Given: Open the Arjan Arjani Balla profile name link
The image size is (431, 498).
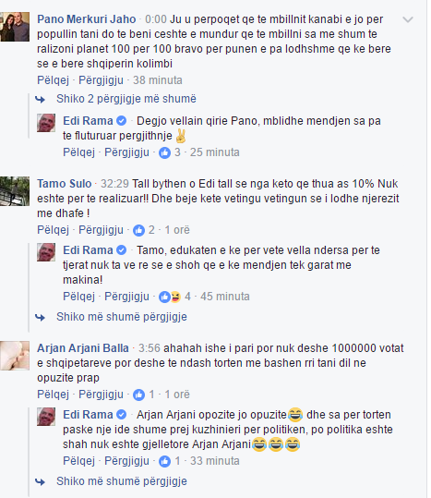Looking at the screenshot, I should pos(83,348).
